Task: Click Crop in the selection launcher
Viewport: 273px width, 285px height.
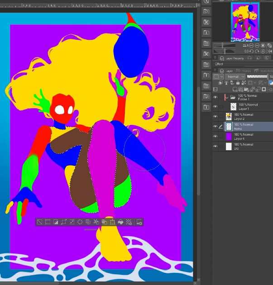Action: point(48,222)
